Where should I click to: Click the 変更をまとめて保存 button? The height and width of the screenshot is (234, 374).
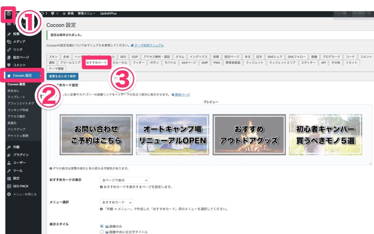[x=62, y=76]
